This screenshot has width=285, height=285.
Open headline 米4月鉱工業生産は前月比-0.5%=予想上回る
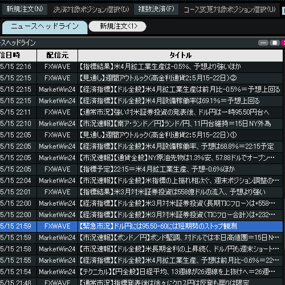[x=180, y=89]
